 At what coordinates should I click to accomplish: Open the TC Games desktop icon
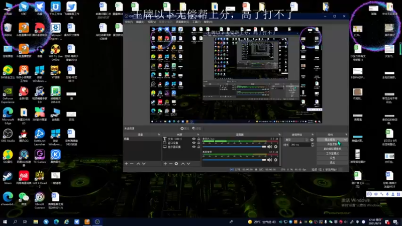(x=40, y=156)
